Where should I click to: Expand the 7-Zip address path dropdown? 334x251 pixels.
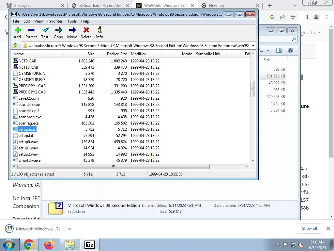[253, 46]
